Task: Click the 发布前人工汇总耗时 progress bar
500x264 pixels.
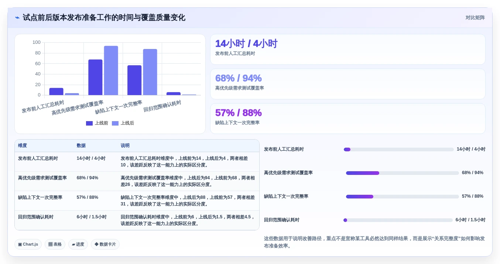Action: [x=399, y=149]
